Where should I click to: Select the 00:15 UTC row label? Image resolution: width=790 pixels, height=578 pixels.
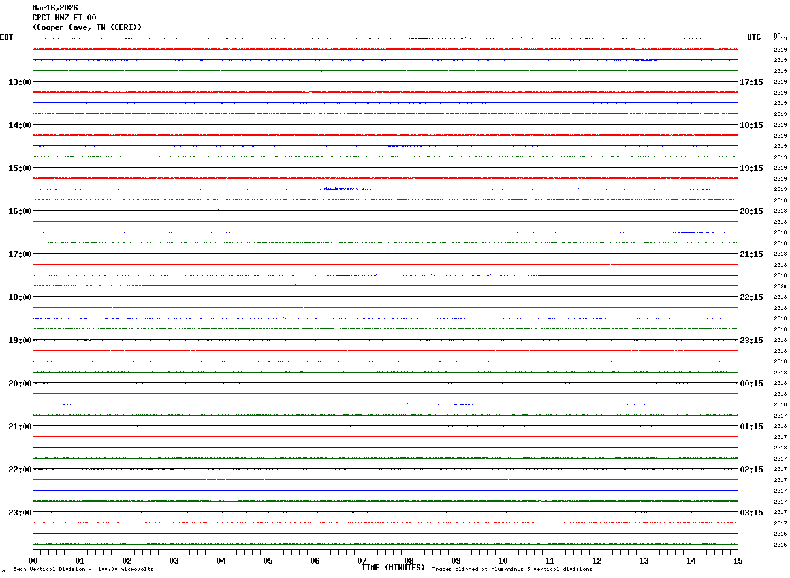click(751, 384)
